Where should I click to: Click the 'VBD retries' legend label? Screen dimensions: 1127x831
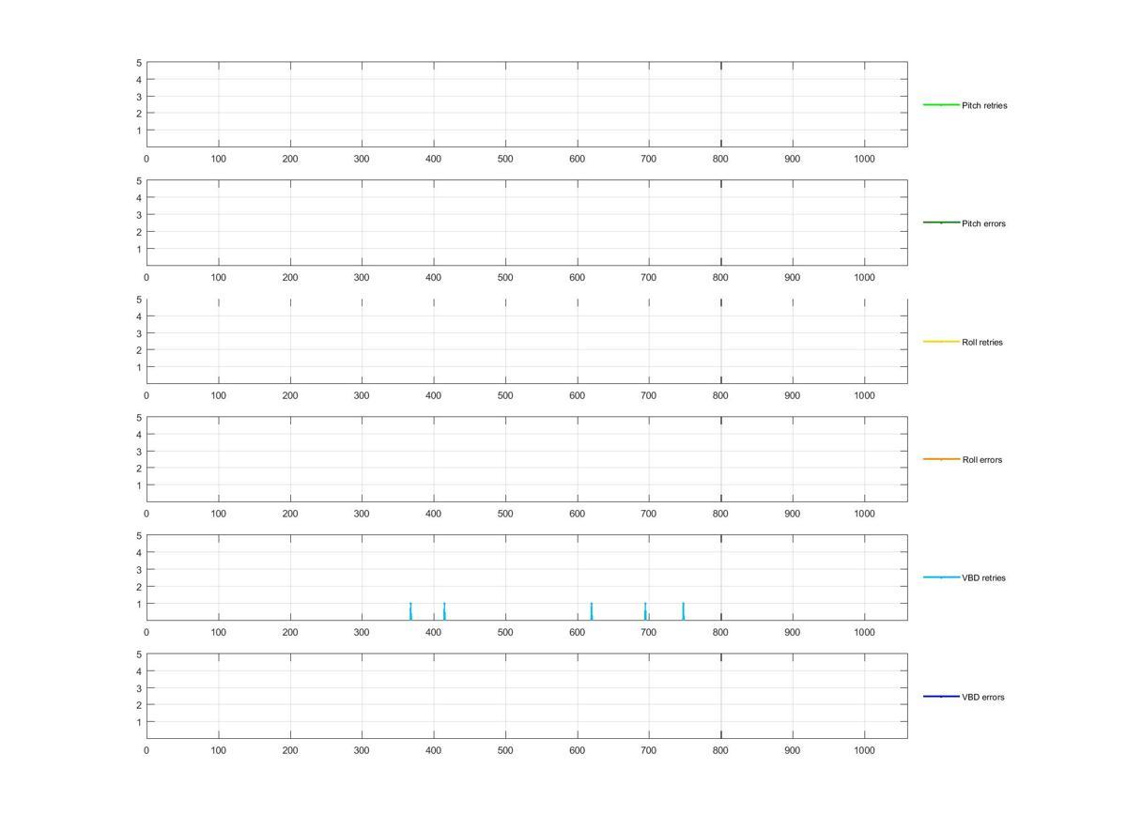983,578
